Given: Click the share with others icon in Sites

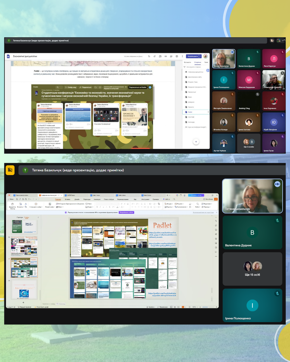Looking at the screenshot, I should 171,56.
